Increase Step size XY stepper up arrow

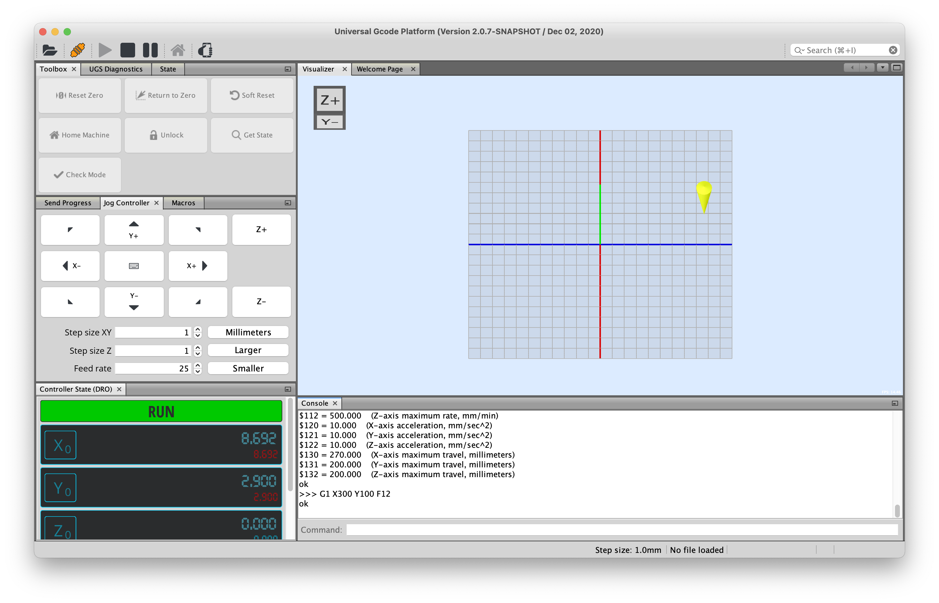(198, 329)
